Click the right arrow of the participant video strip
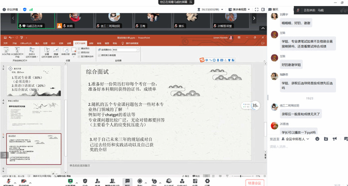Image resolution: width=348 pixels, height=186 pixels. [254, 18]
